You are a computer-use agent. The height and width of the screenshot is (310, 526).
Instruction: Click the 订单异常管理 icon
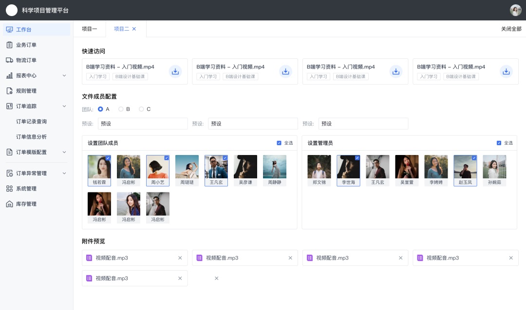(x=9, y=173)
